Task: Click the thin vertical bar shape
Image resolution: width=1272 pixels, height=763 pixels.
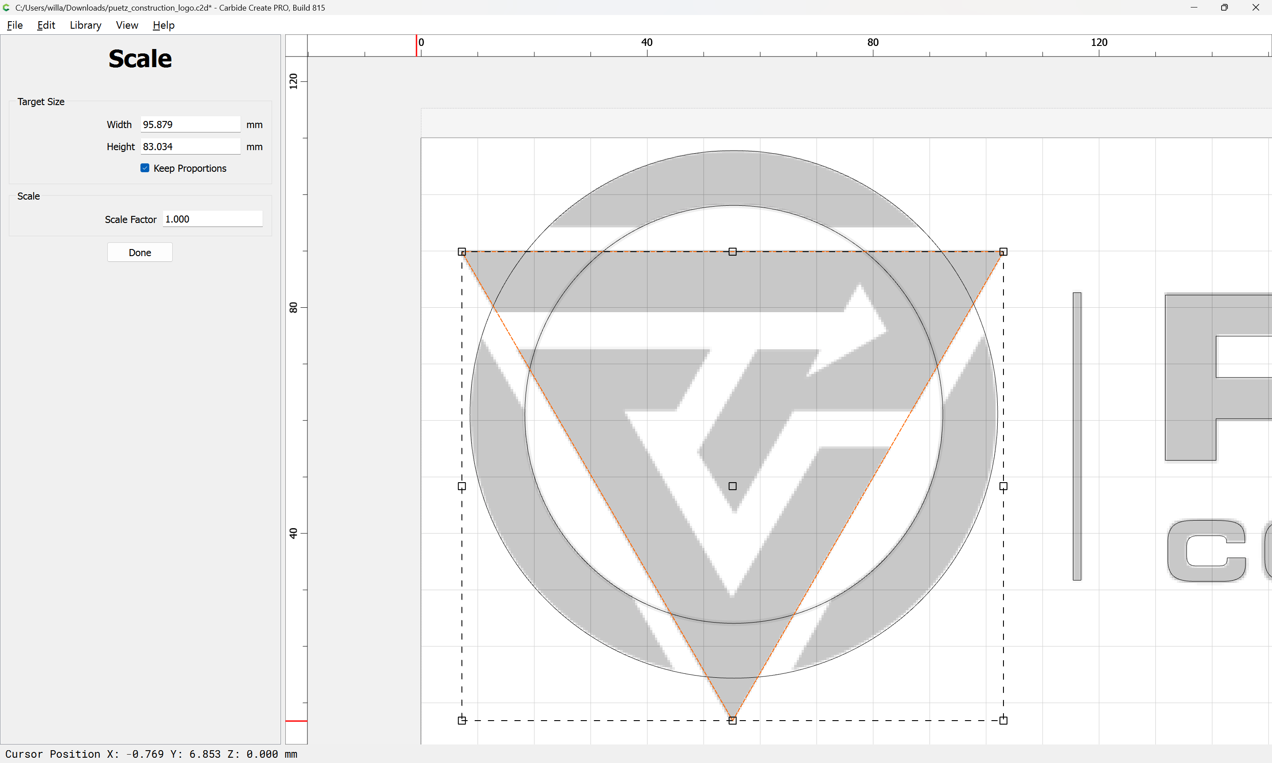Action: (1077, 437)
